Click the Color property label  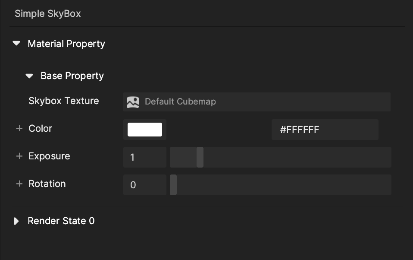click(x=40, y=128)
